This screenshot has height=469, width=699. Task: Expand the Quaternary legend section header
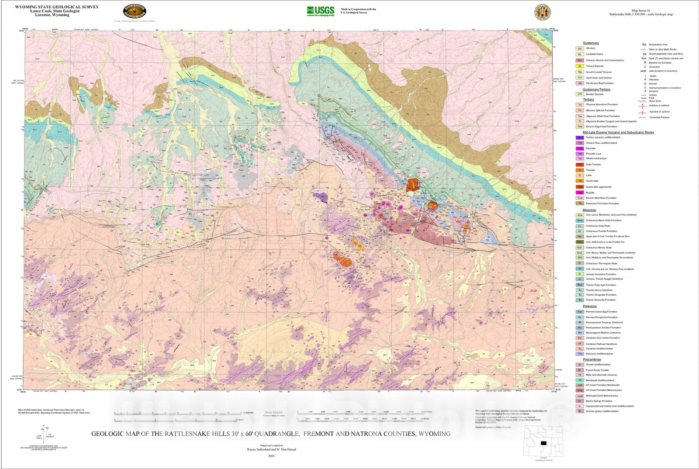tap(591, 43)
